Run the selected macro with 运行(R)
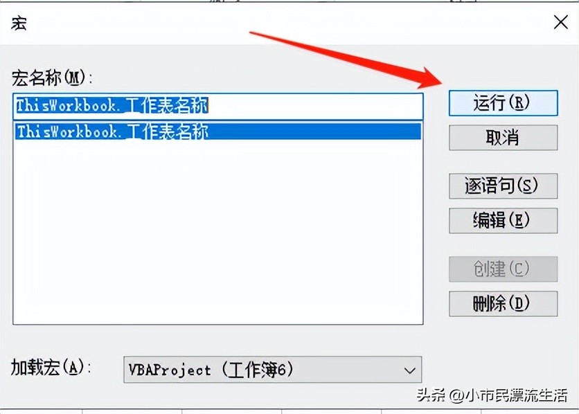The width and height of the screenshot is (579, 414). (x=503, y=103)
